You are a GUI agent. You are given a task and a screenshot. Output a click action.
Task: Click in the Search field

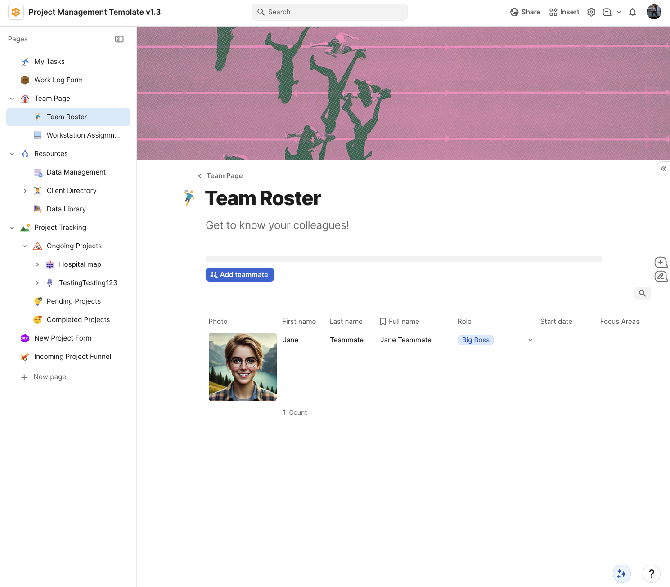coord(330,12)
